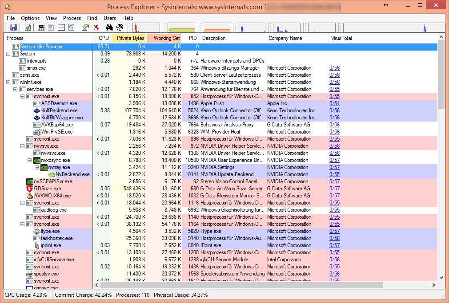Click the orange physical memory mini graph
Image resolution: width=449 pixels, height=303 pixels.
(216, 28)
